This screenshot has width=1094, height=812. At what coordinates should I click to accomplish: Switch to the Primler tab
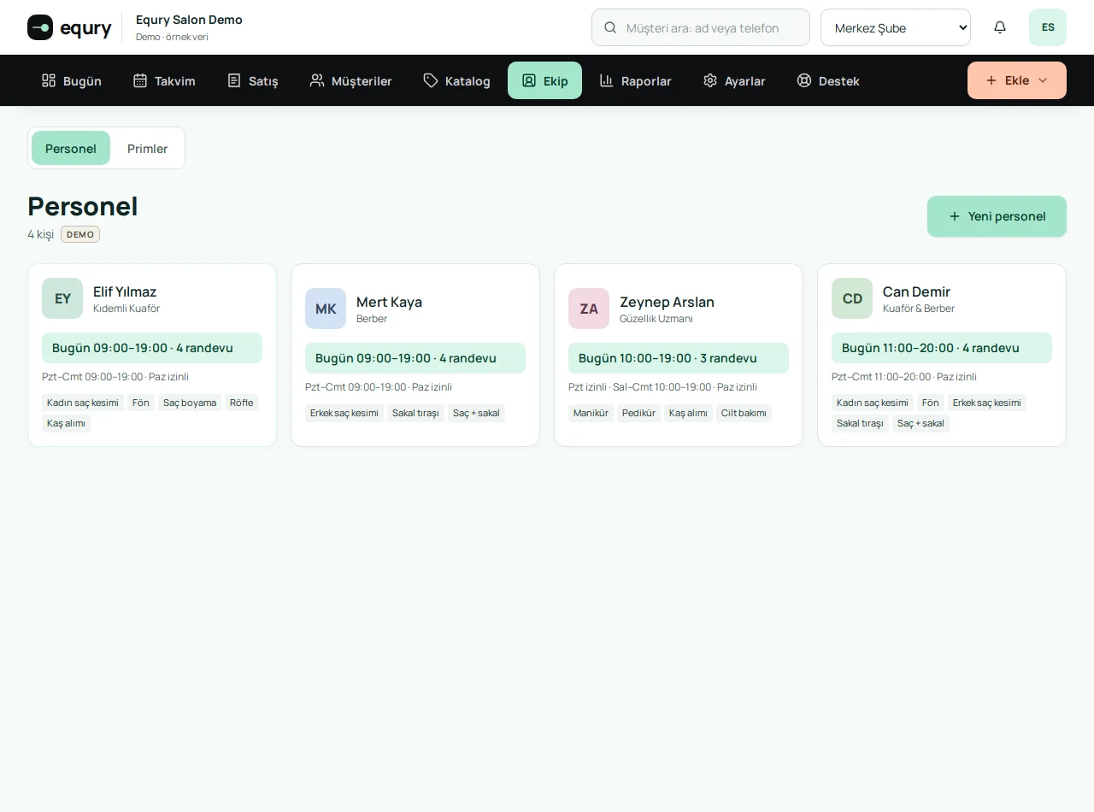tap(148, 148)
